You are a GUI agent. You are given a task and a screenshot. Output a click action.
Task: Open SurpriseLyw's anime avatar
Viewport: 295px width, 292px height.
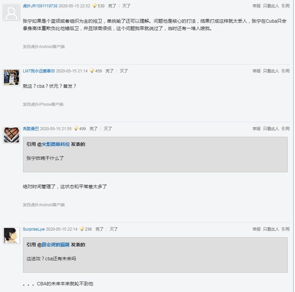[11, 235]
